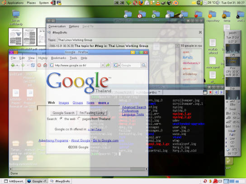Open the Advertising Programs link
The height and width of the screenshot is (184, 246).
point(53,140)
